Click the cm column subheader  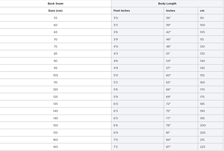tap(202, 11)
